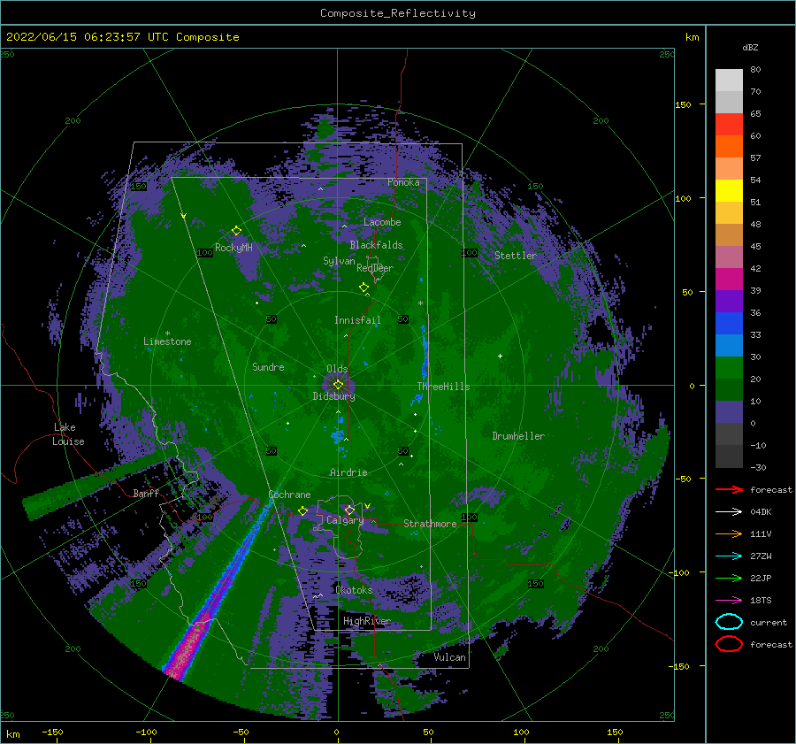Select the Blackfalds label on the map
Screen dimensions: 796x744
point(376,245)
